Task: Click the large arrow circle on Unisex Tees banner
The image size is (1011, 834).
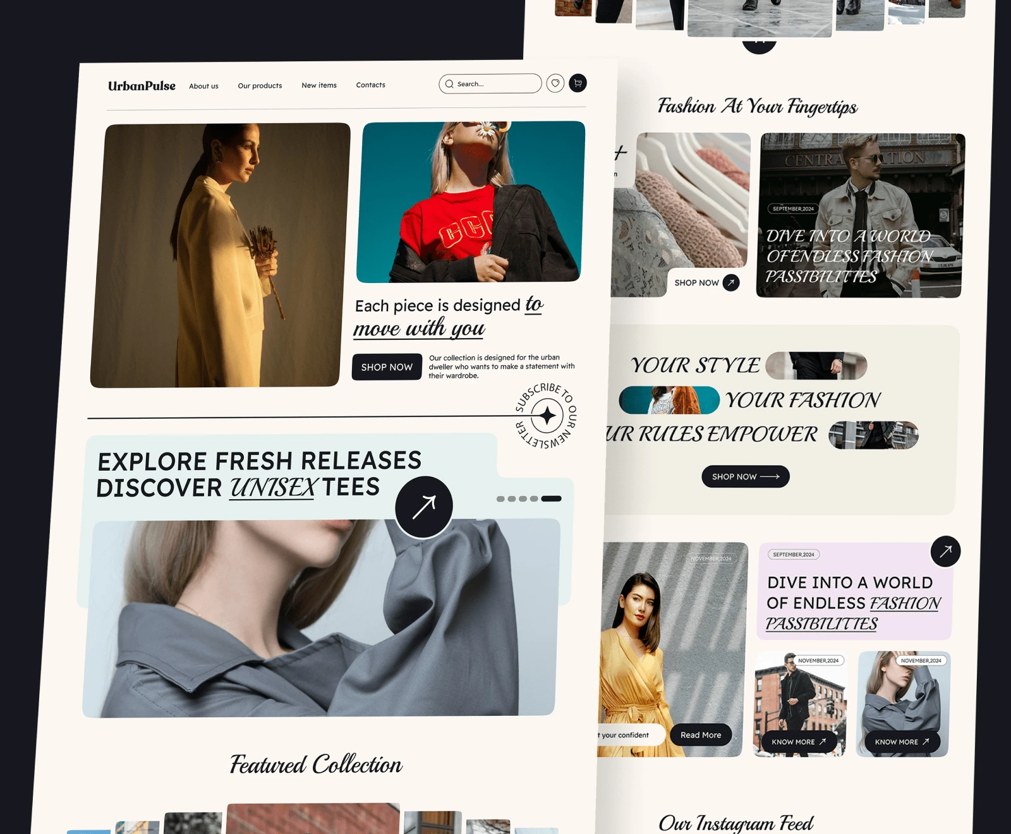Action: click(x=424, y=507)
